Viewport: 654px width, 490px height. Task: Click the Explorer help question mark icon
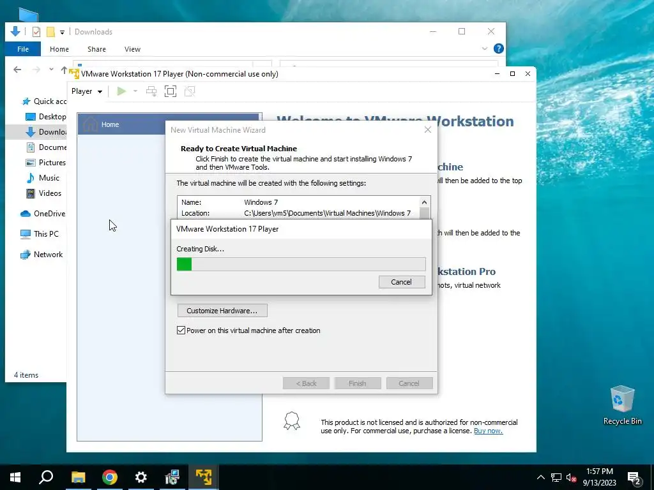(498, 48)
